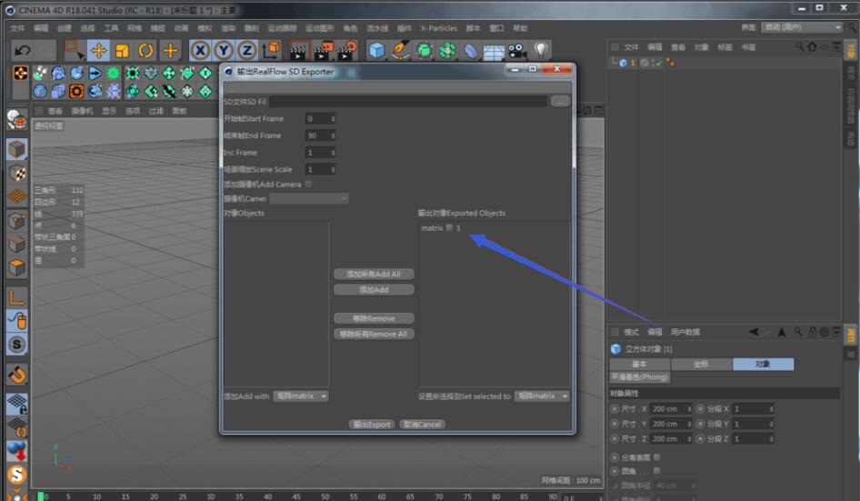Click the coordinate system cube icon
This screenshot has width=860, height=501.
click(271, 51)
